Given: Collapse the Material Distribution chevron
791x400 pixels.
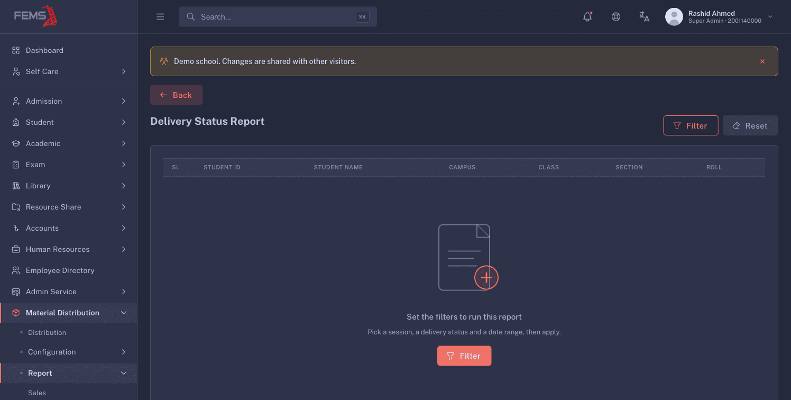Looking at the screenshot, I should (124, 313).
